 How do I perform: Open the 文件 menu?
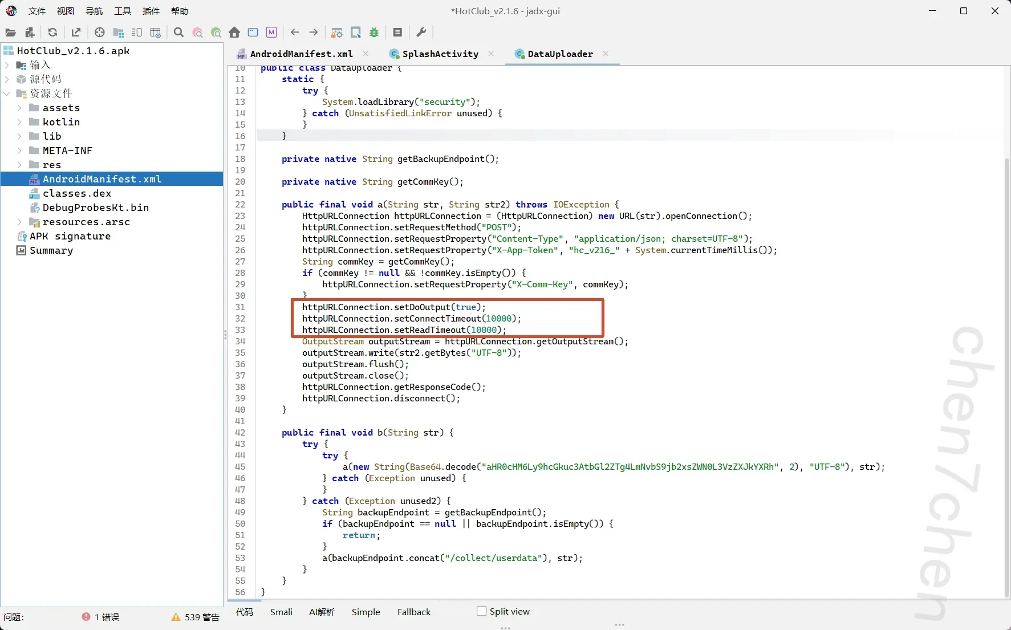[x=37, y=11]
